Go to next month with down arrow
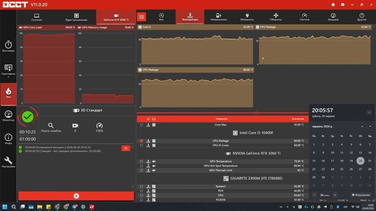 point(370,126)
